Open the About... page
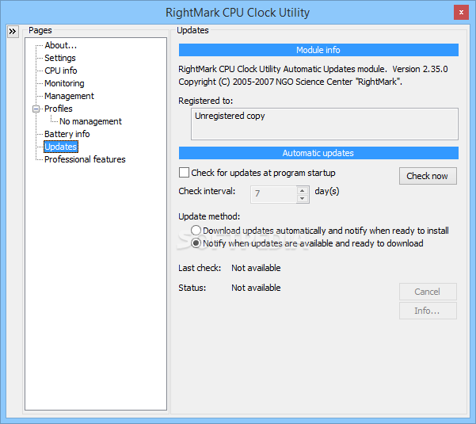This screenshot has height=424, width=476. click(x=60, y=45)
